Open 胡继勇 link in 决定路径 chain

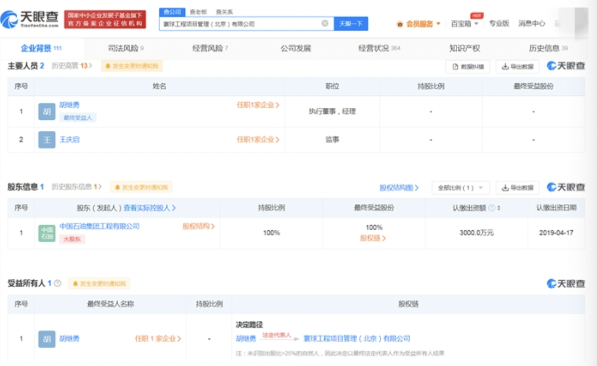click(246, 338)
